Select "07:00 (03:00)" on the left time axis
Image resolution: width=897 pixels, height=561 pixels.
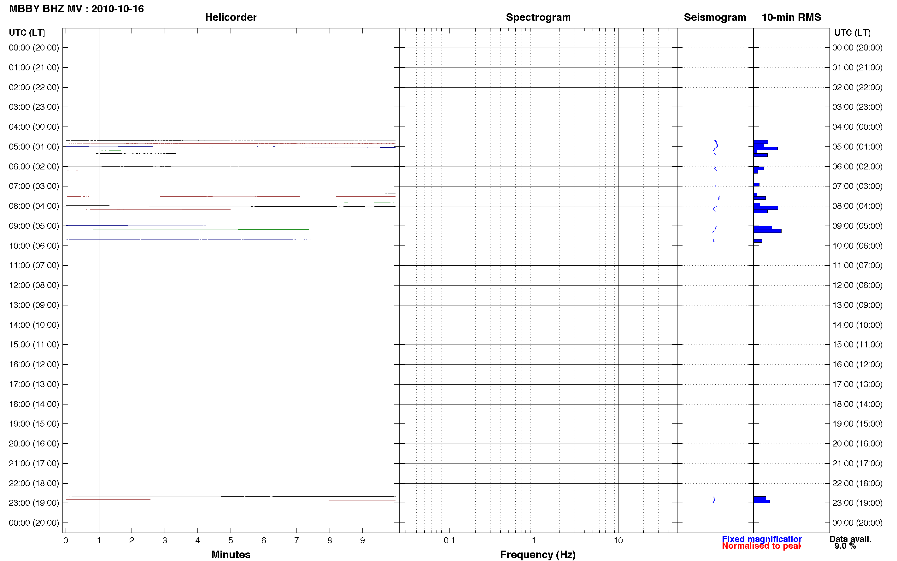[x=34, y=186]
